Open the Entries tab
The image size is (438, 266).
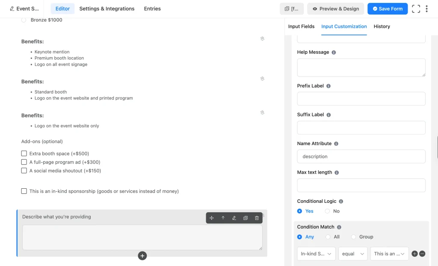(x=152, y=9)
